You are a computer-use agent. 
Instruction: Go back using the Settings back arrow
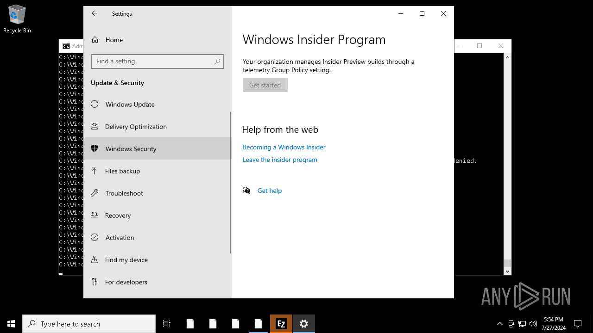point(95,13)
